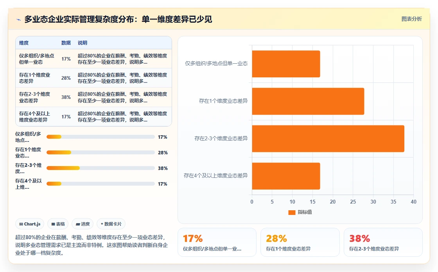The height and width of the screenshot is (272, 438).
Task: Click the 维度 table column header
Action: pos(24,43)
